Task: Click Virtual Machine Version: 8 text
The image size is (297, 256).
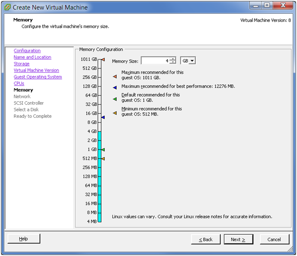Action: click(266, 20)
